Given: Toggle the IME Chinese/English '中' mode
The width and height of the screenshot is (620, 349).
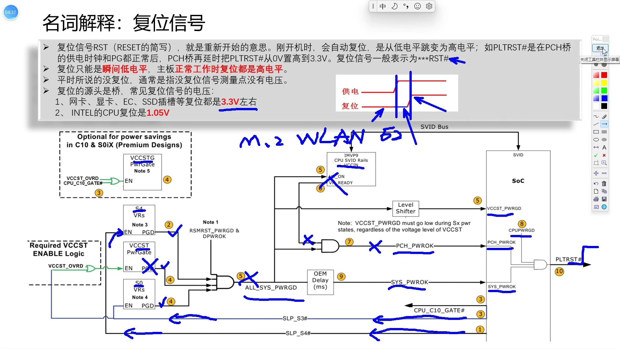Looking at the screenshot, I should [x=383, y=6].
